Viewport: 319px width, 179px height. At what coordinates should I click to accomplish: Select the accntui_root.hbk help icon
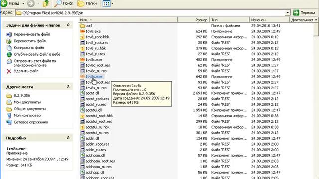pyautogui.click(x=82, y=116)
